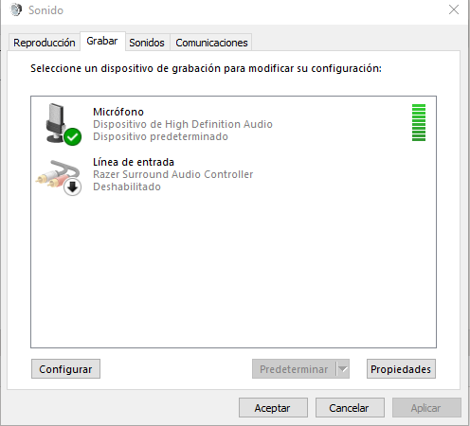Click the green microphone level meter

419,122
